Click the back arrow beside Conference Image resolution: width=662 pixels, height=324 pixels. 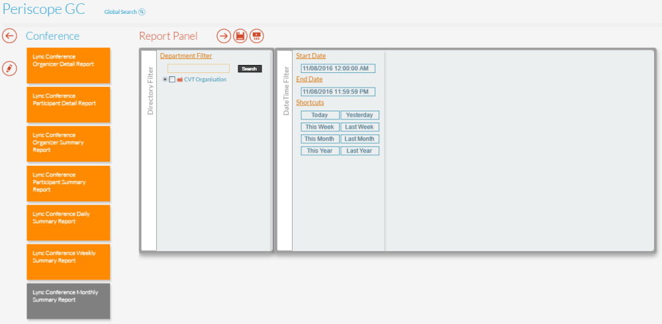point(9,36)
